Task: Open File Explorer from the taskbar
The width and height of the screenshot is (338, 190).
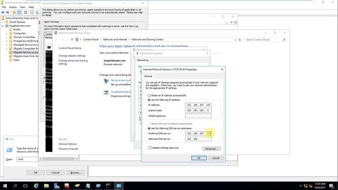Action: (46, 186)
